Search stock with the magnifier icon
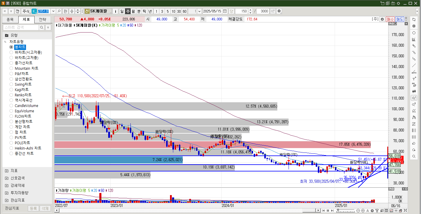Image resolution: width=421 pixels, height=214 pixels. click(x=59, y=11)
